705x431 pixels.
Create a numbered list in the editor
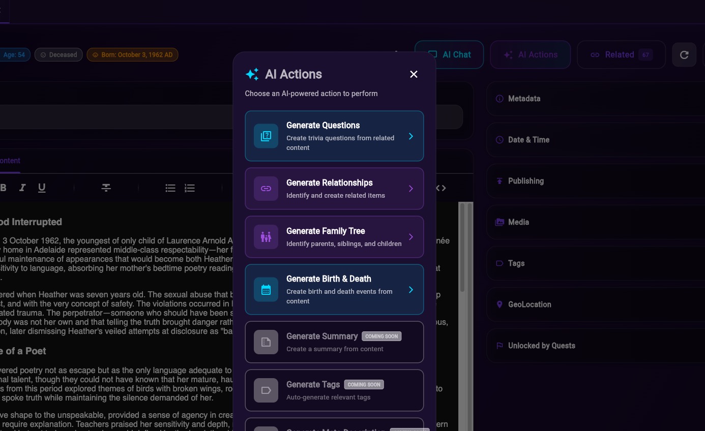(190, 188)
